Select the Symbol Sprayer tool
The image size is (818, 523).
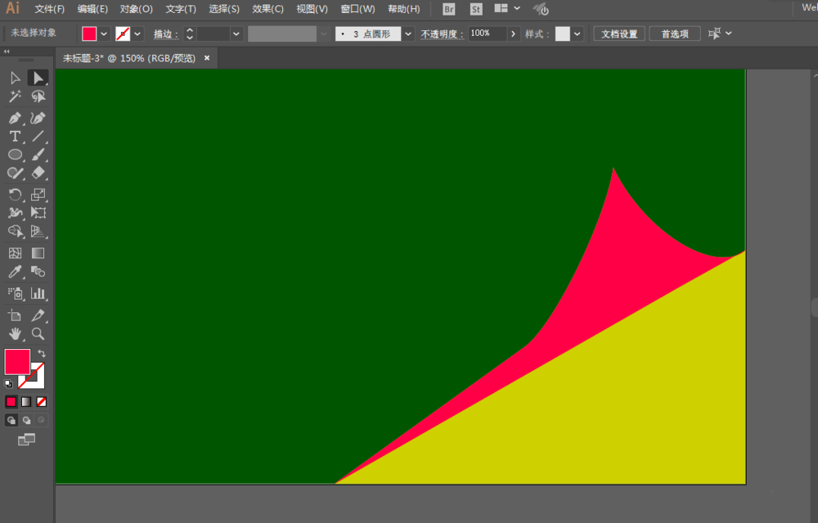point(15,293)
